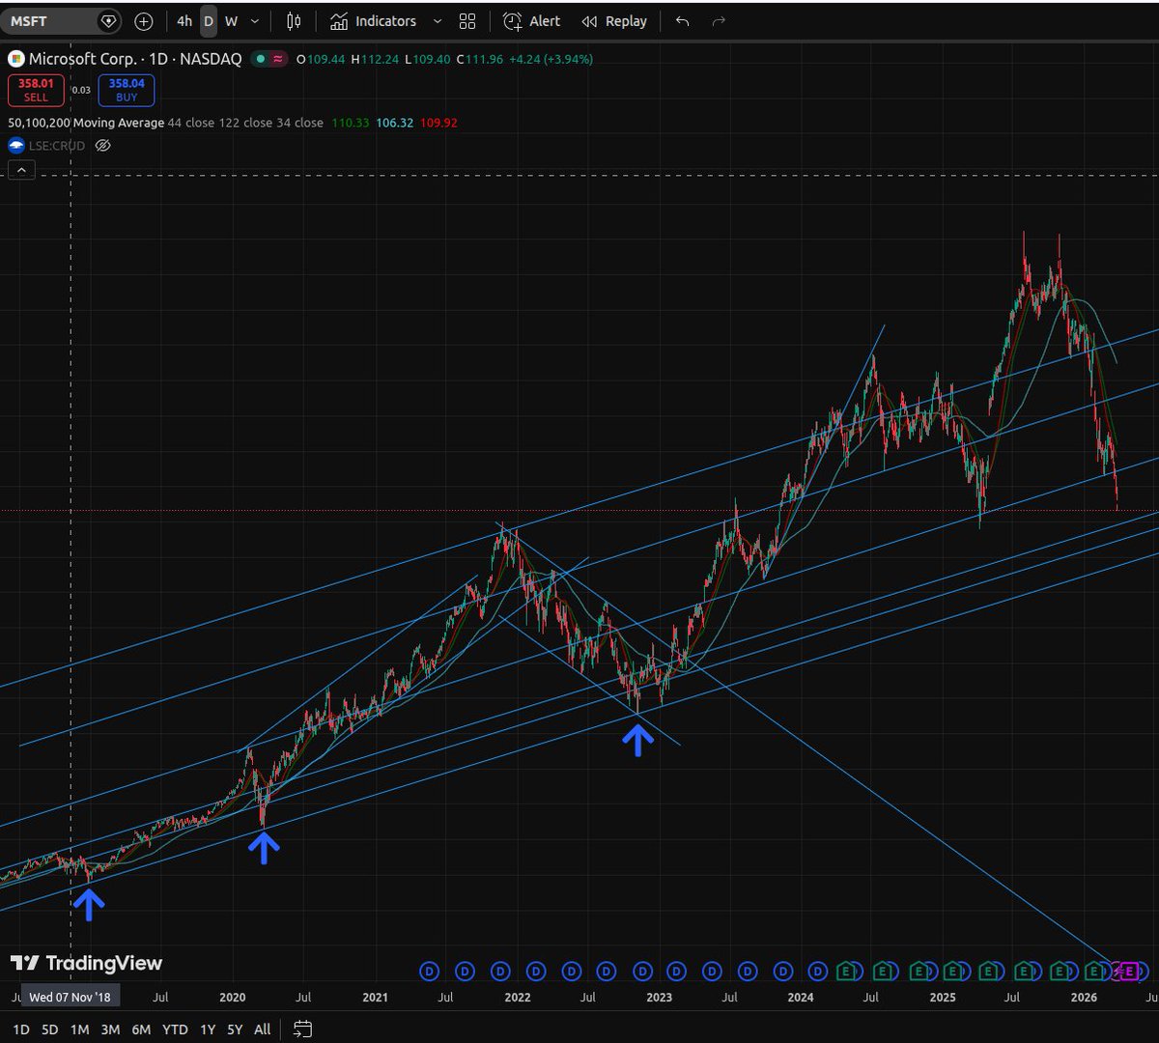Viewport: 1159px width, 1043px height.
Task: Open the indicator templates grid icon
Action: coord(467,21)
